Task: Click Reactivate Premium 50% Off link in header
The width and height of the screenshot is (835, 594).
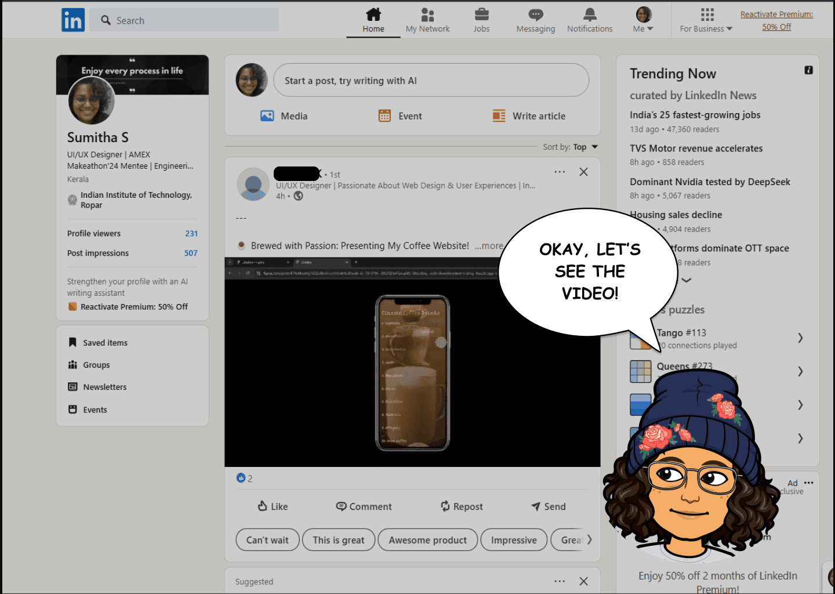Action: click(776, 20)
